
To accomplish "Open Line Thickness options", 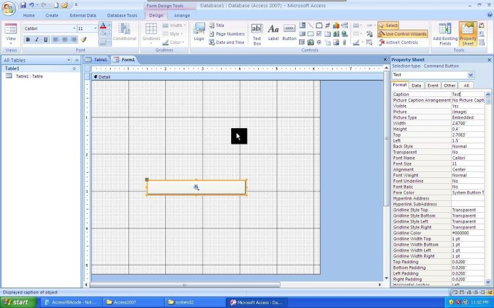I will 358,25.
